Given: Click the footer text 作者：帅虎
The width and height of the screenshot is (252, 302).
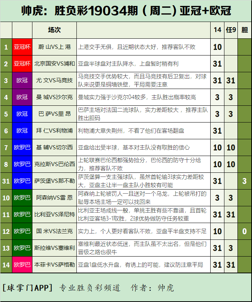Looking at the screenshot, I should pos(152,288).
